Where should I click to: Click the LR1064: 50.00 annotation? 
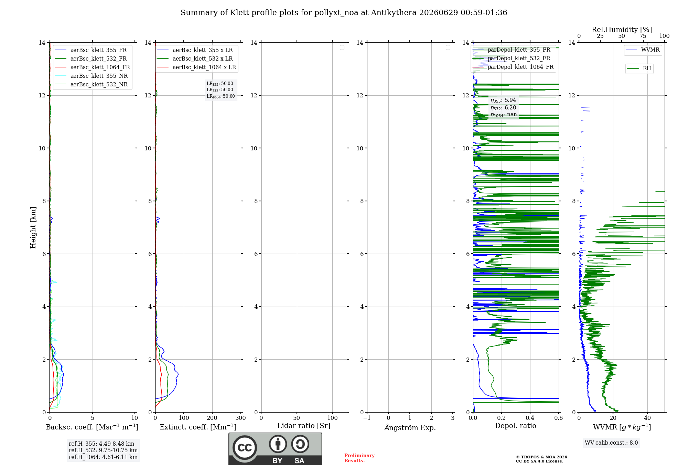pos(221,96)
